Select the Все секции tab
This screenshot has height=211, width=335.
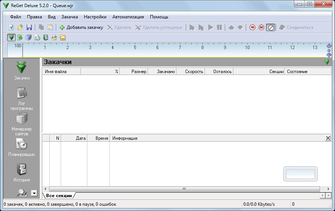coord(59,196)
